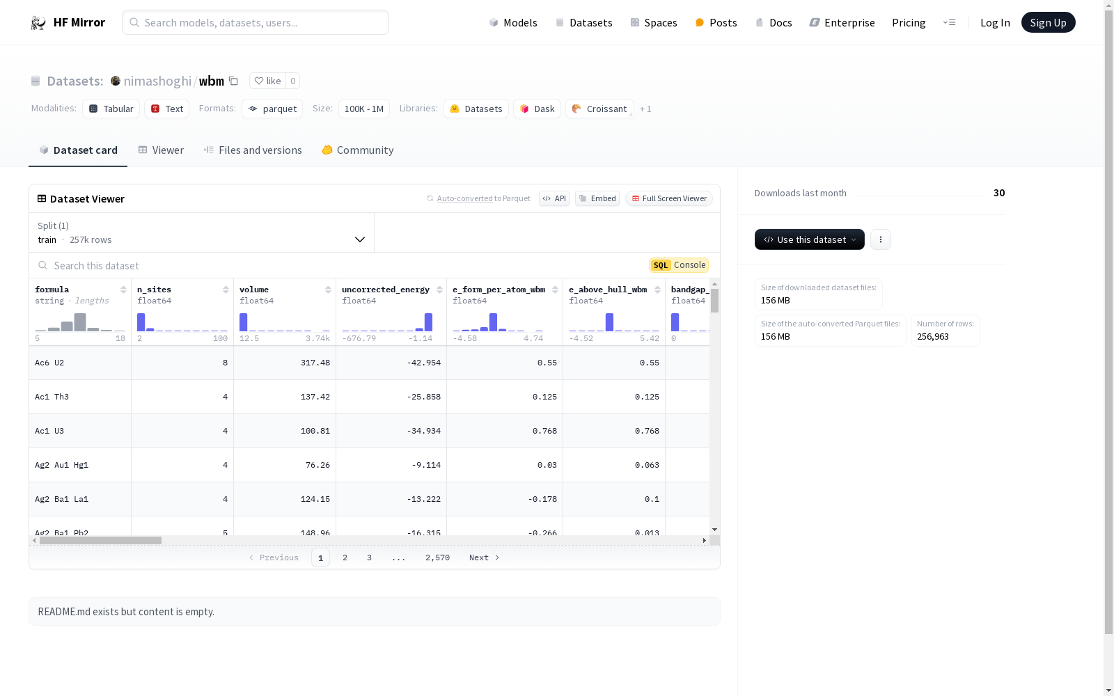Select the Tabular modality tag
Viewport: 1114px width, 696px height.
pos(111,109)
